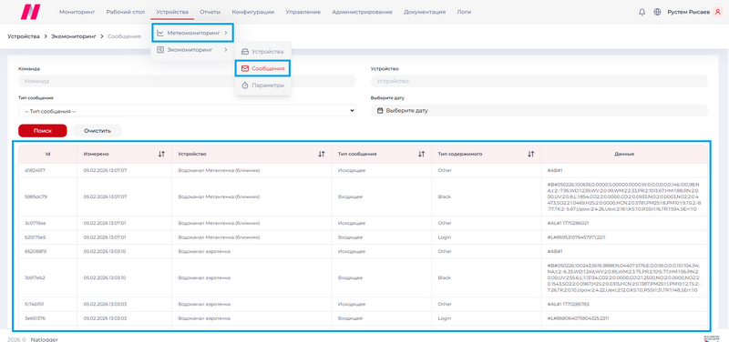Open the Рабочий стол menu
The width and height of the screenshot is (729, 342).
click(126, 12)
